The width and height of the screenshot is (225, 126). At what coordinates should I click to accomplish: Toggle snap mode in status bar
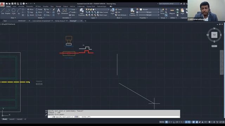point(169,122)
